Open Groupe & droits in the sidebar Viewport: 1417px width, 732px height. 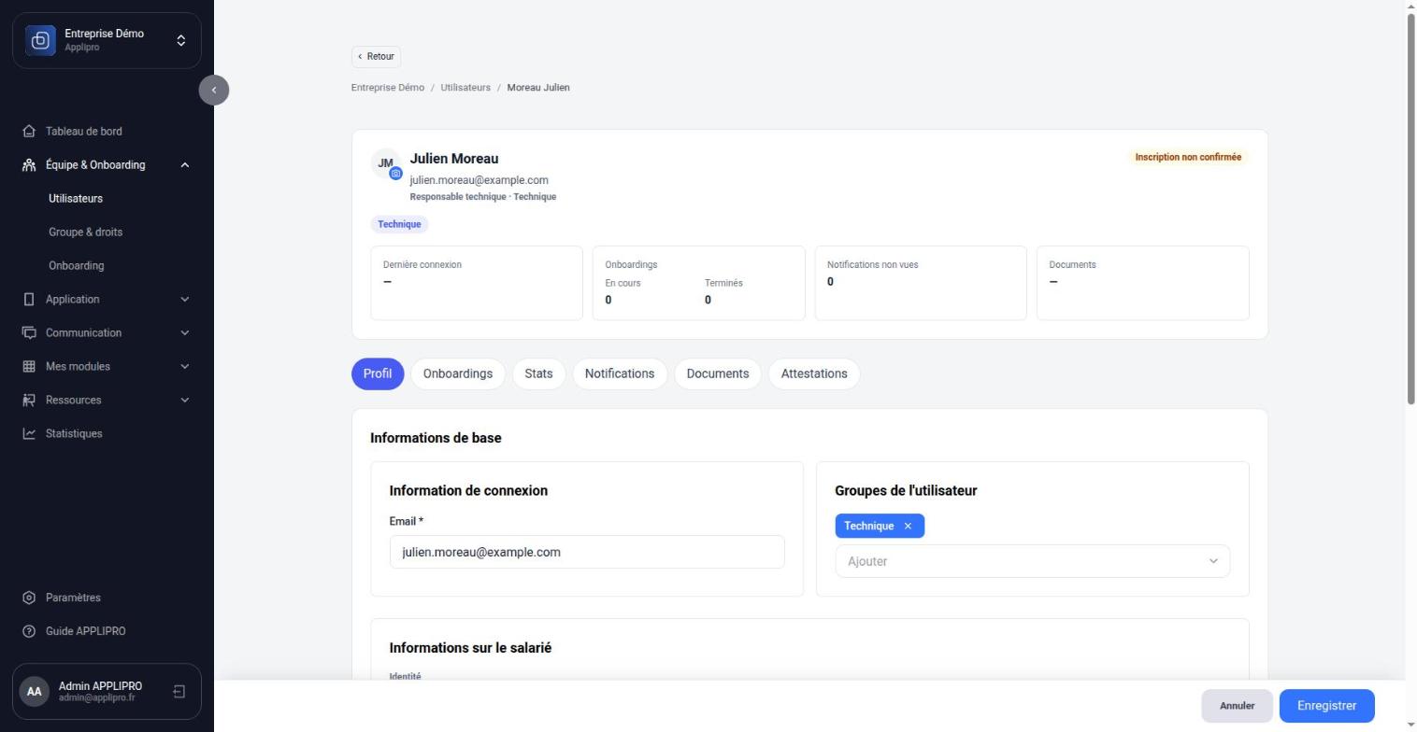(85, 232)
